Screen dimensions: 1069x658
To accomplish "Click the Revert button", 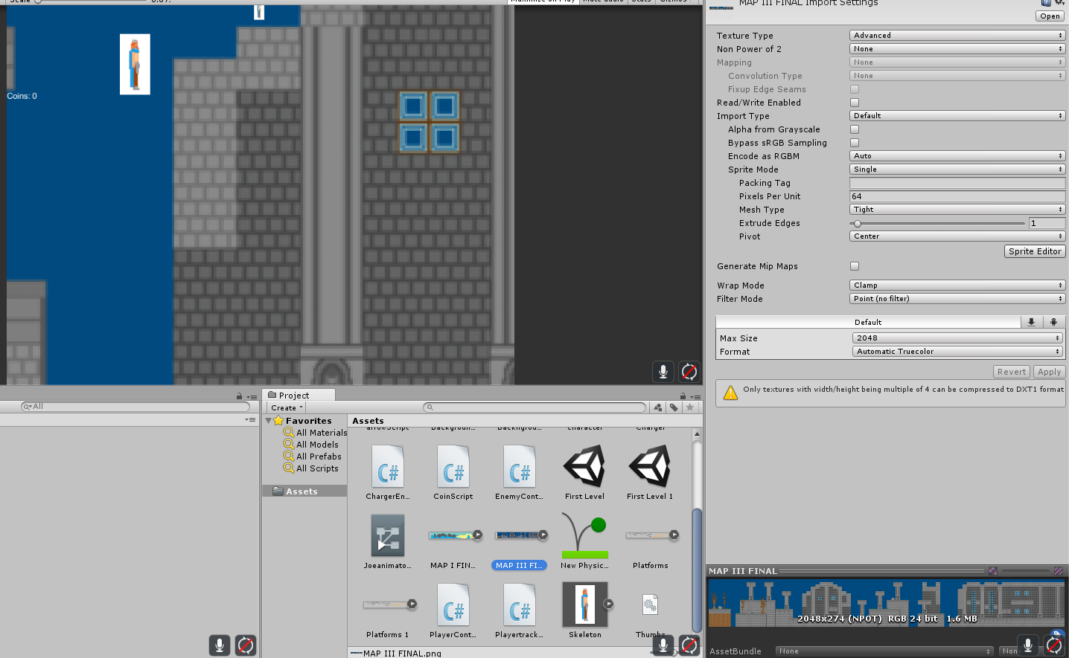I will pyautogui.click(x=1012, y=372).
